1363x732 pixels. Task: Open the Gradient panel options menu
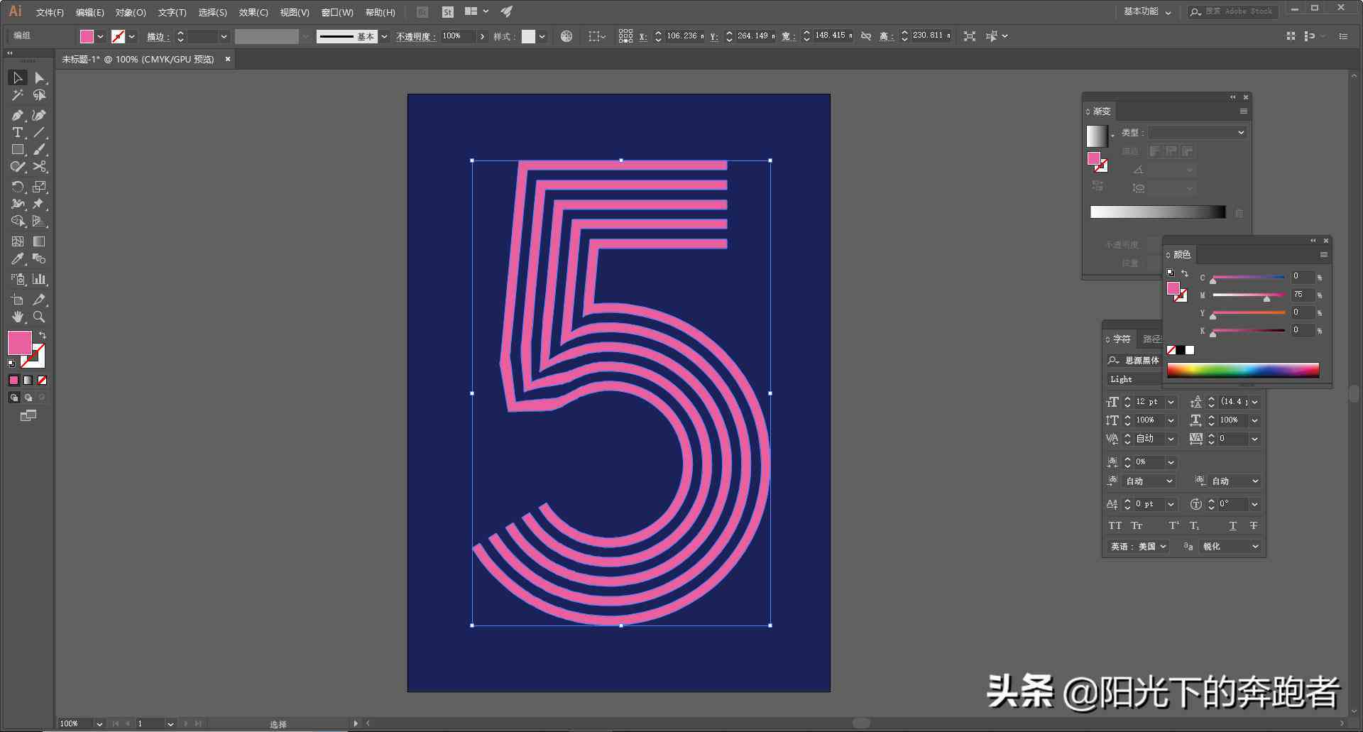(1243, 111)
